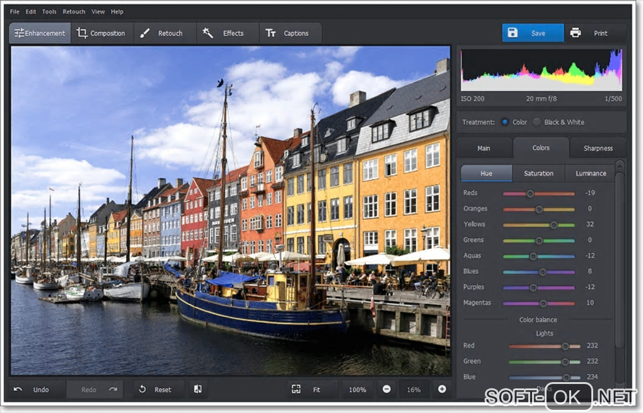Open the Tools menu
Viewport: 643px width, 413px height.
49,11
